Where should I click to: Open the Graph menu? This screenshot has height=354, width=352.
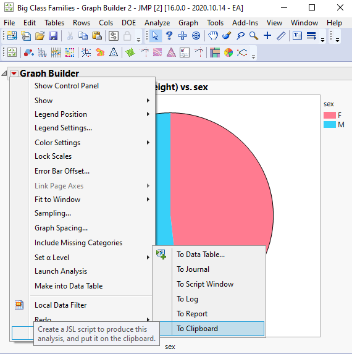pyautogui.click(x=188, y=23)
